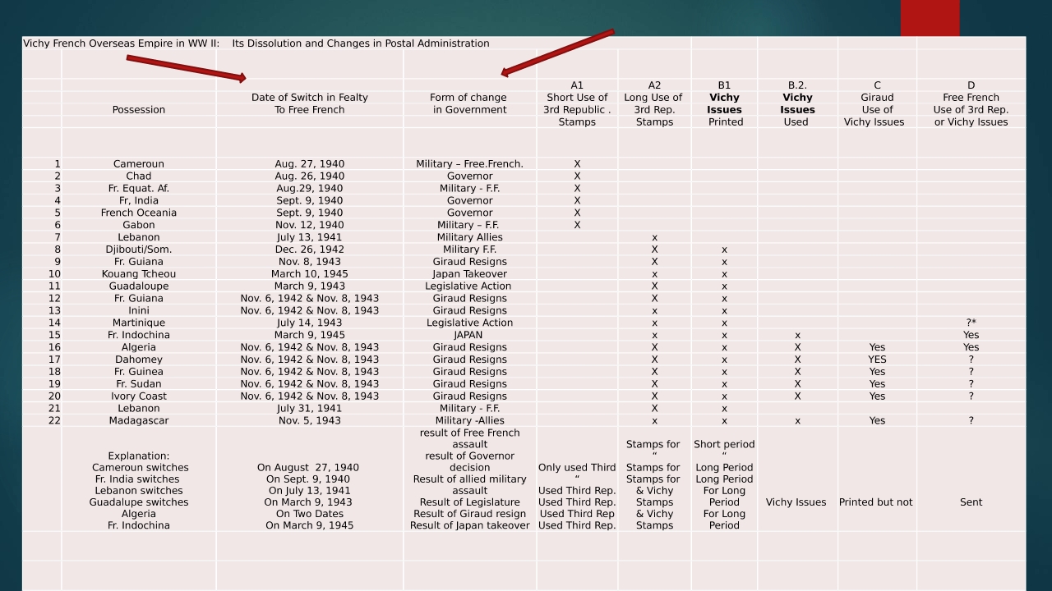
Task: Select the 'Fr. India switches' text
Action: (137, 479)
